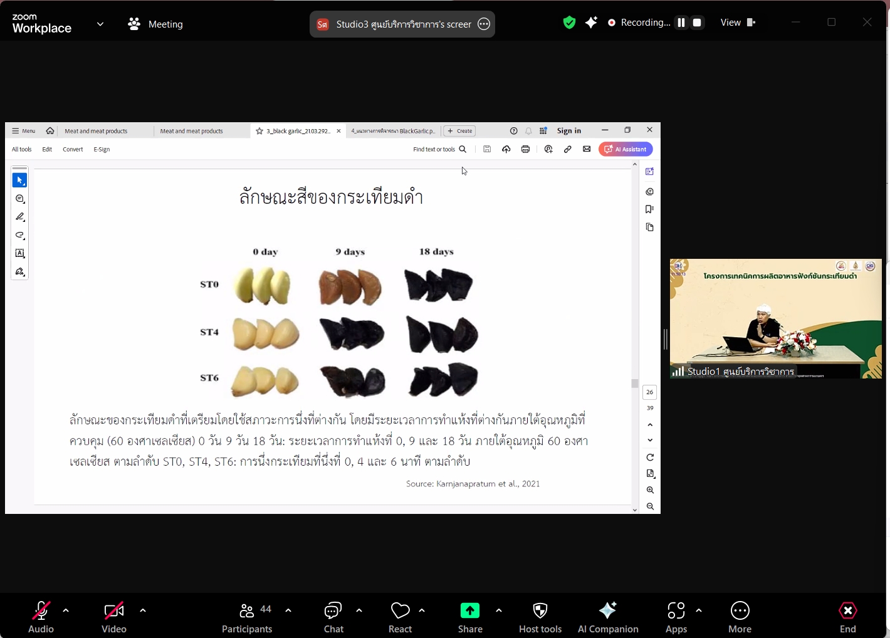Send the PDF by email icon

587,149
